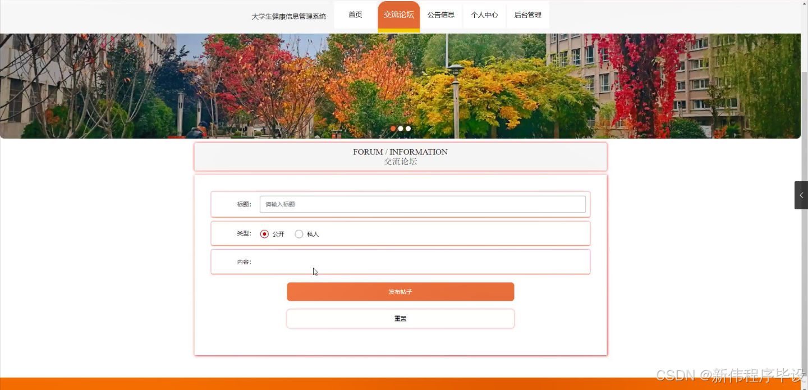The image size is (808, 390).
Task: Go to 个人中心
Action: point(484,15)
